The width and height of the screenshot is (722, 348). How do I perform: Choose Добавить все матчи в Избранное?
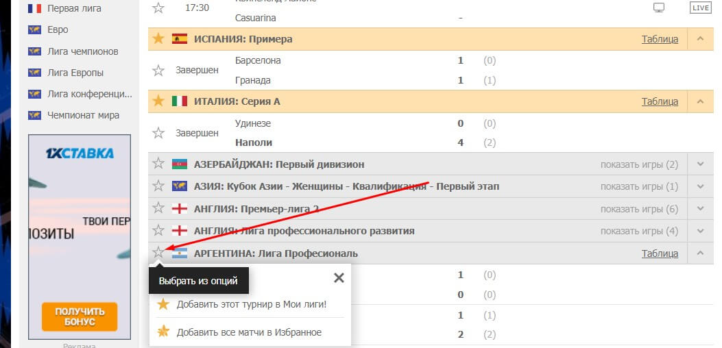pyautogui.click(x=249, y=332)
